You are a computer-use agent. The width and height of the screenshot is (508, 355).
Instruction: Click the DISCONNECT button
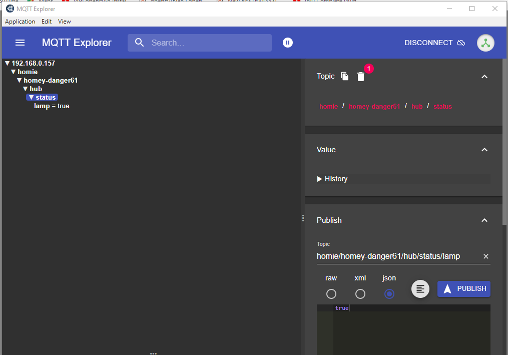point(434,43)
